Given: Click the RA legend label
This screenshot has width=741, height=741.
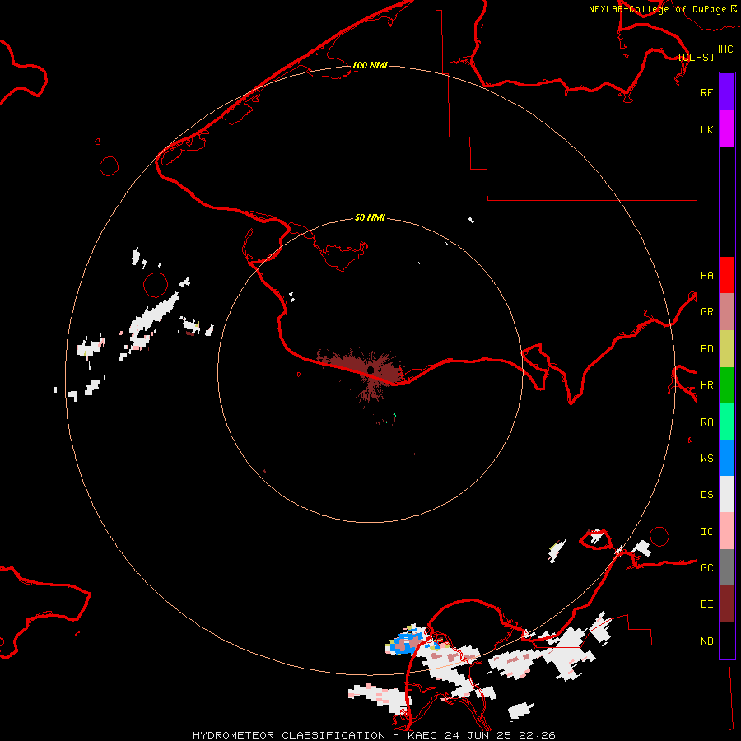Looking at the screenshot, I should pyautogui.click(x=706, y=422).
